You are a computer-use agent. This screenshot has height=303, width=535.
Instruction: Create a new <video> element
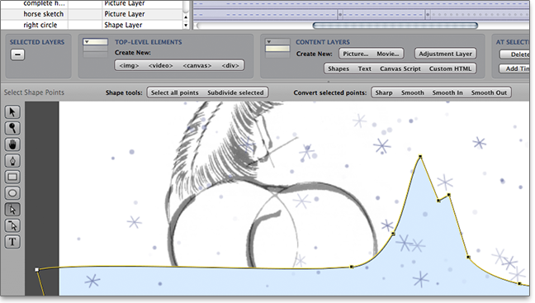161,65
